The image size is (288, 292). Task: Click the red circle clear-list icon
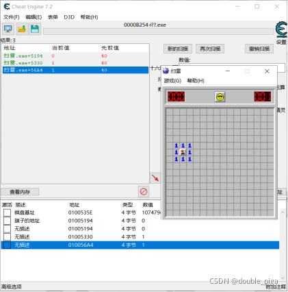[144, 191]
